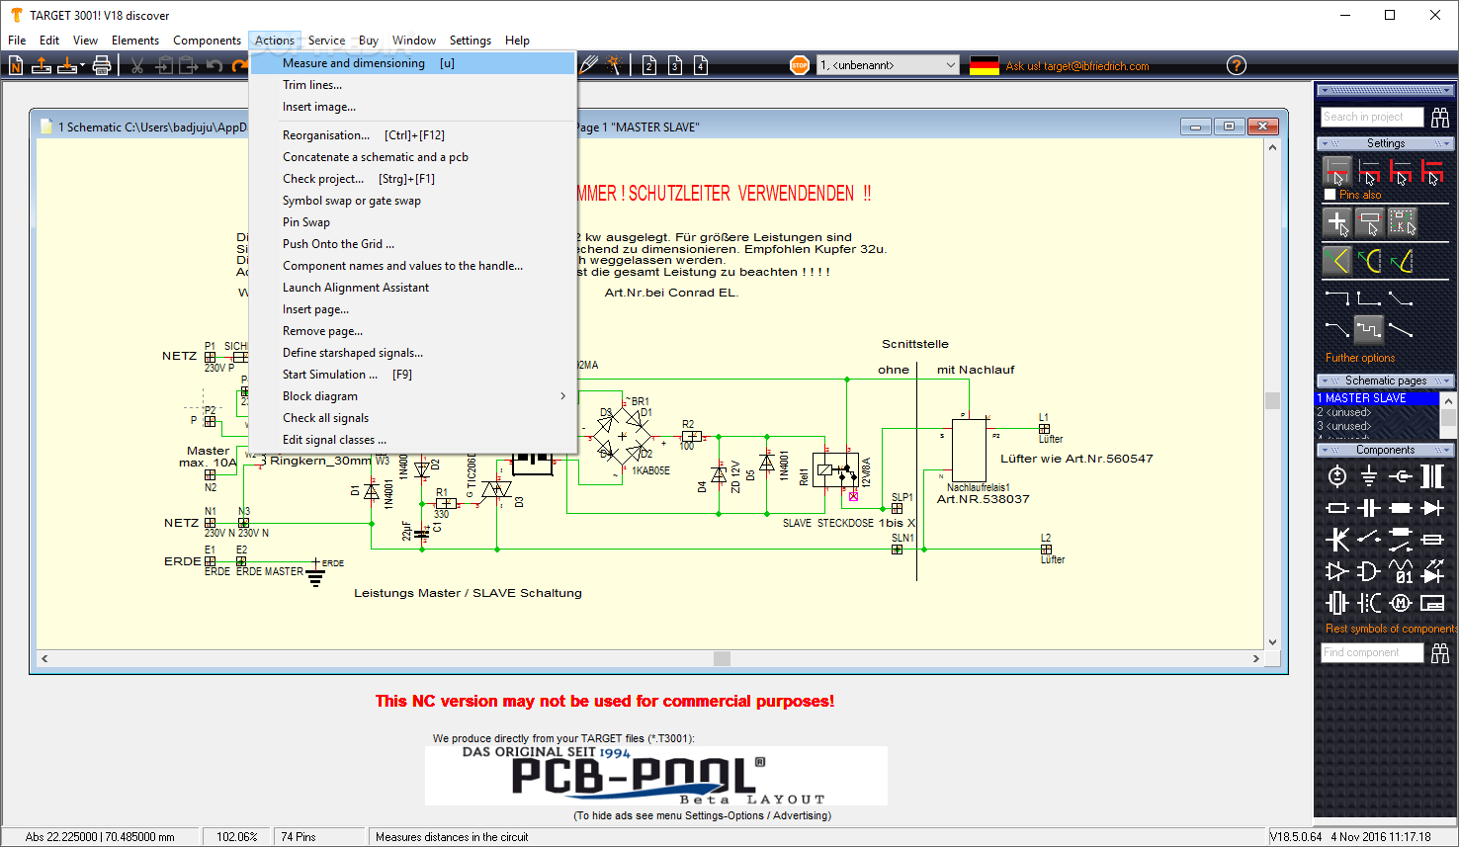Click the page 2 toolbar icon
Screen dimensions: 1459x847
click(x=649, y=65)
